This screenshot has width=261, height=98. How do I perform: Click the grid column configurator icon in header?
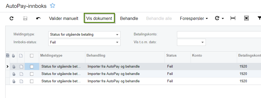click(x=8, y=56)
